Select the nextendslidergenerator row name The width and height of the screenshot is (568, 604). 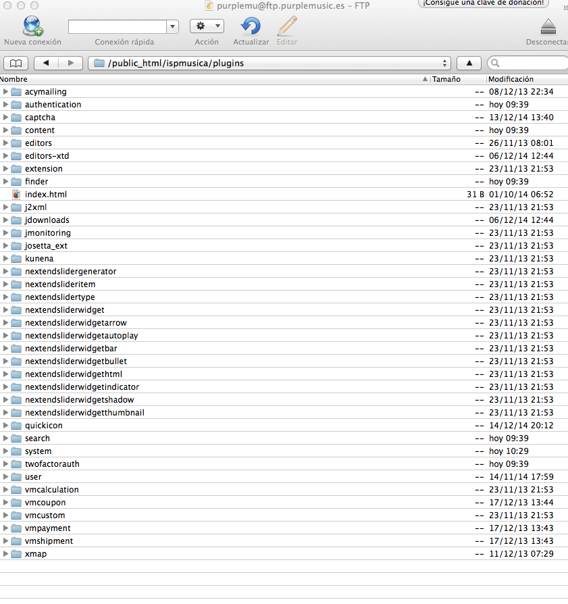(x=70, y=271)
